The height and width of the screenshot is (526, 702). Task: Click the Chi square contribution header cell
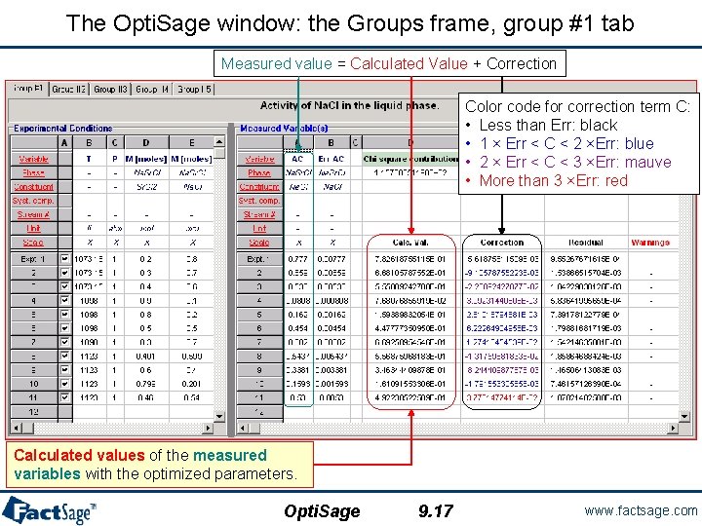click(411, 159)
